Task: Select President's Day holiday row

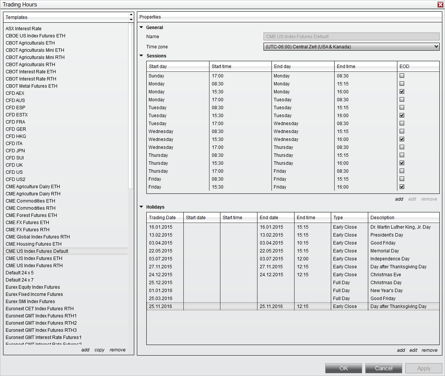Action: 293,235
